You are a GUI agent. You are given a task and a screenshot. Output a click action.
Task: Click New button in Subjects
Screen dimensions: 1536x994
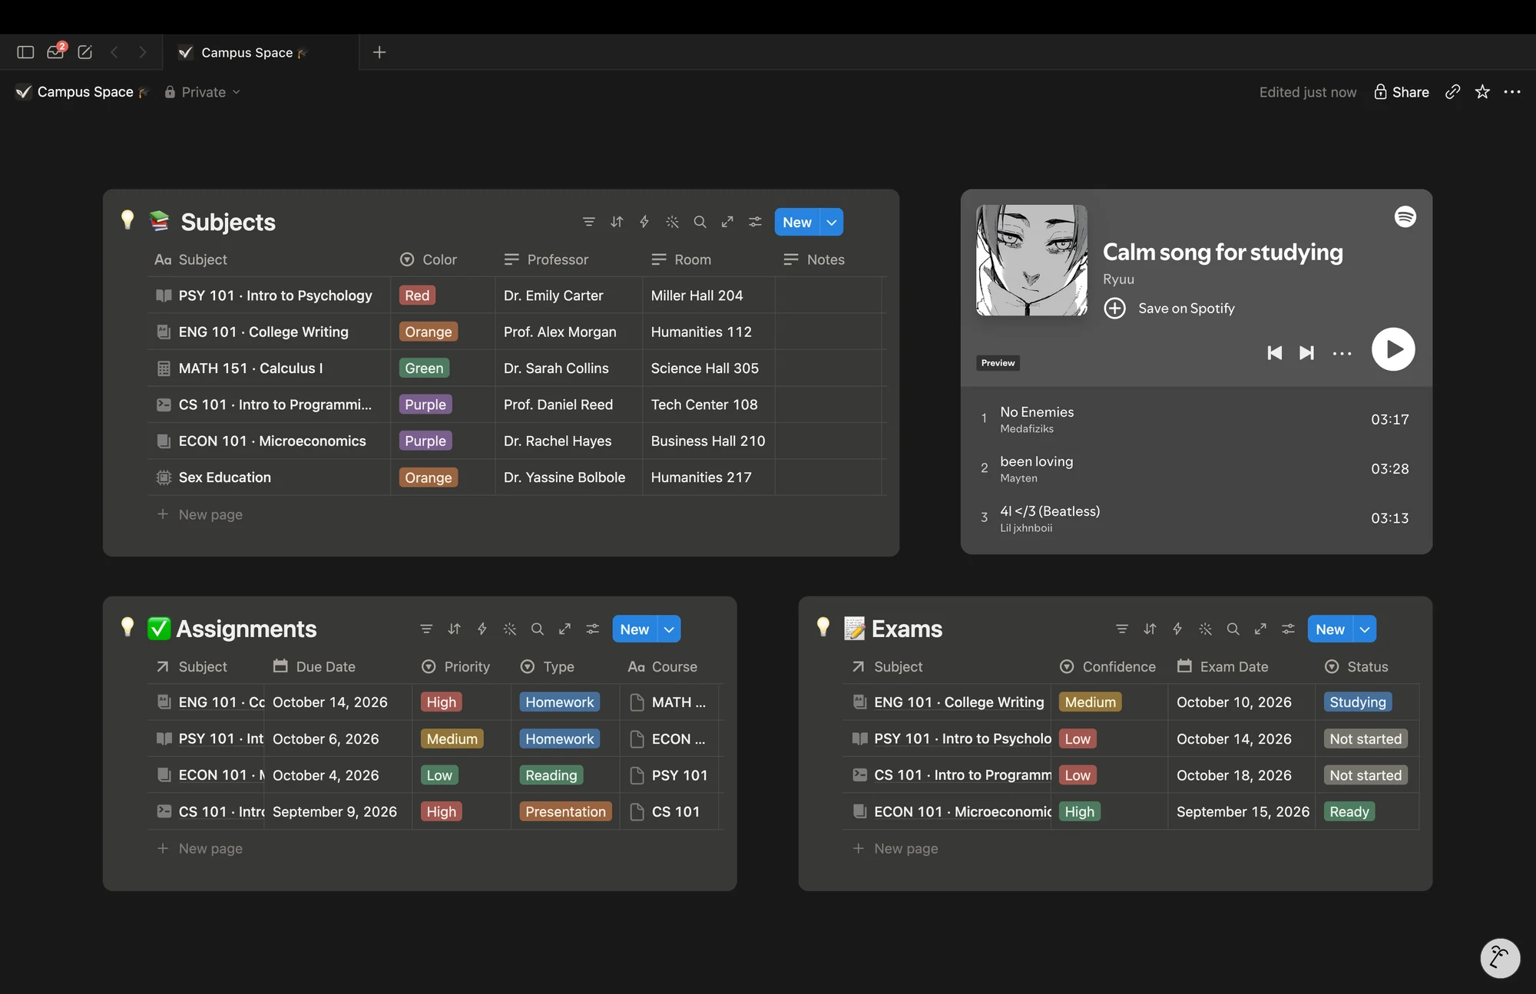[797, 222]
